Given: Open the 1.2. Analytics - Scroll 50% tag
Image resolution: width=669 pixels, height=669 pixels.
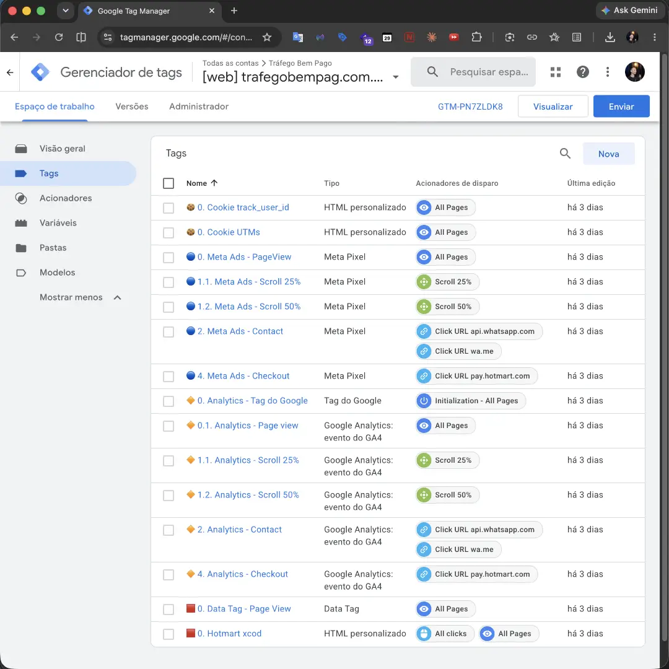Looking at the screenshot, I should (248, 495).
